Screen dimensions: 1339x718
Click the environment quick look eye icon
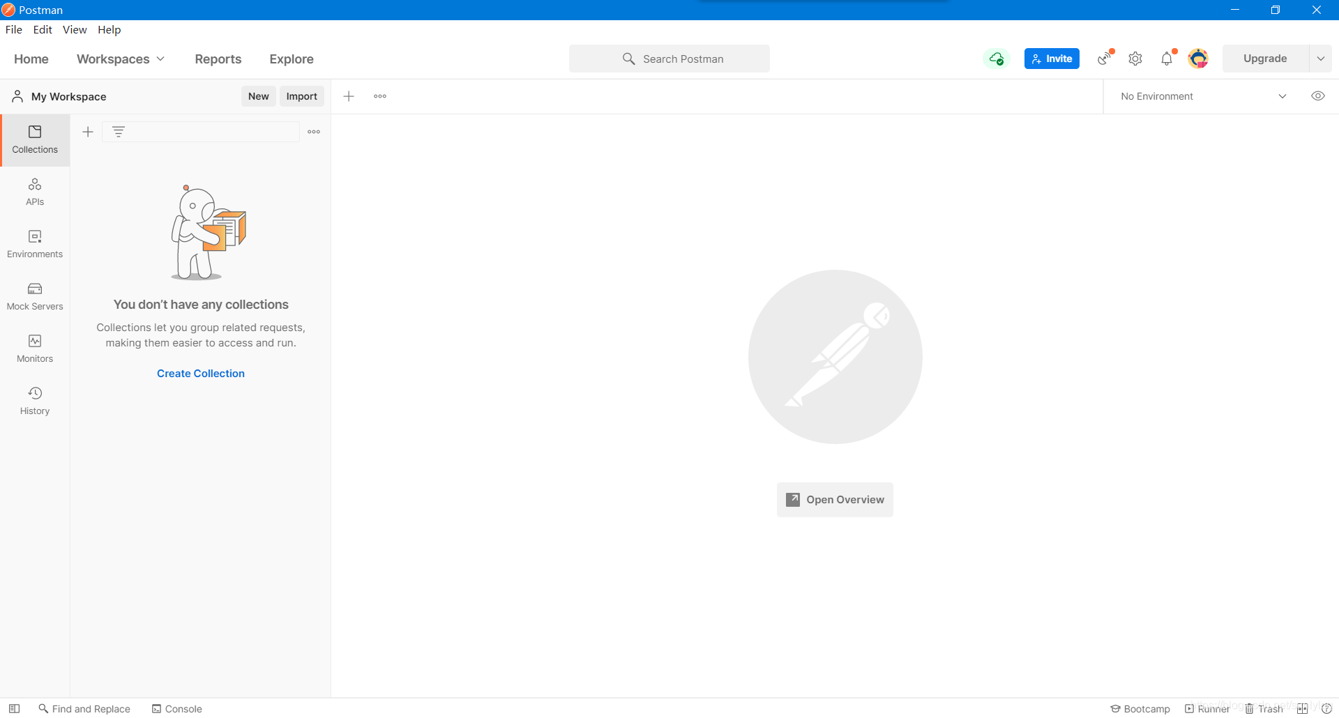1318,96
